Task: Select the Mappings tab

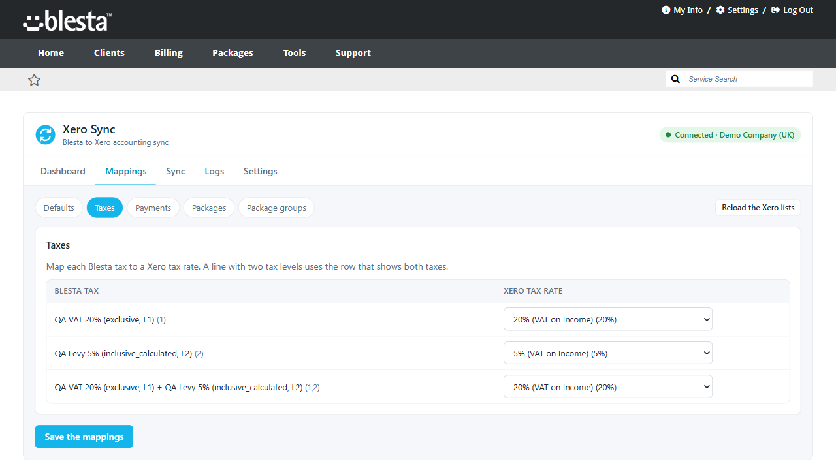Action: (126, 171)
